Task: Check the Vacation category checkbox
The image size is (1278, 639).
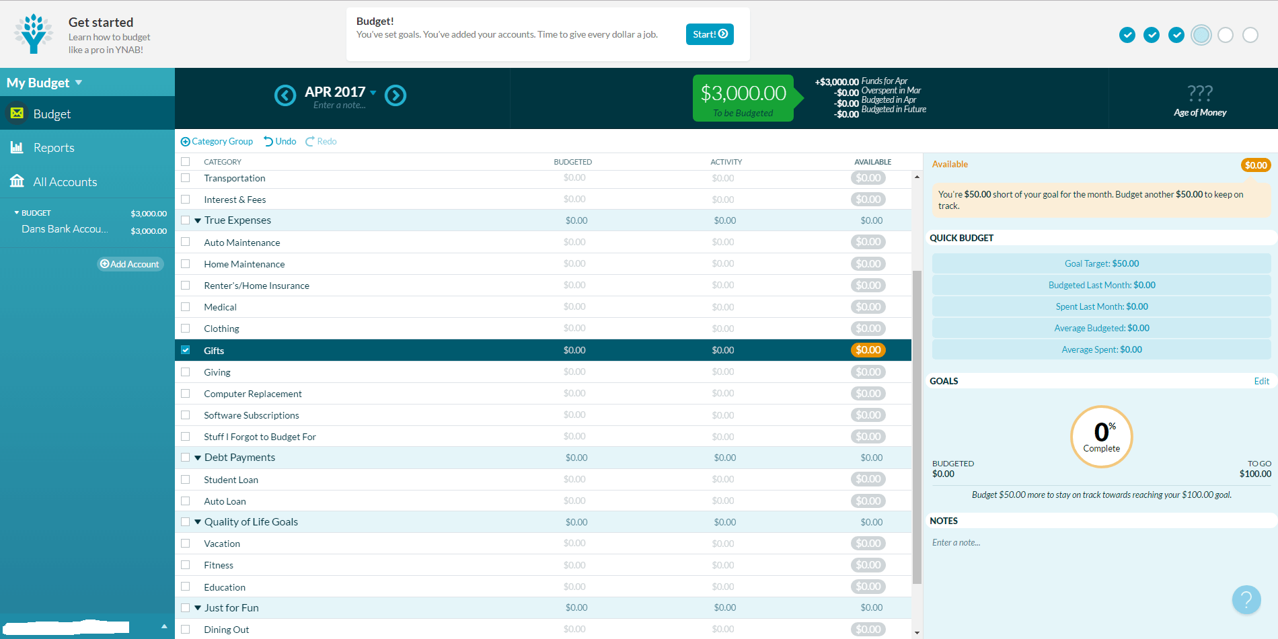Action: pos(186,544)
